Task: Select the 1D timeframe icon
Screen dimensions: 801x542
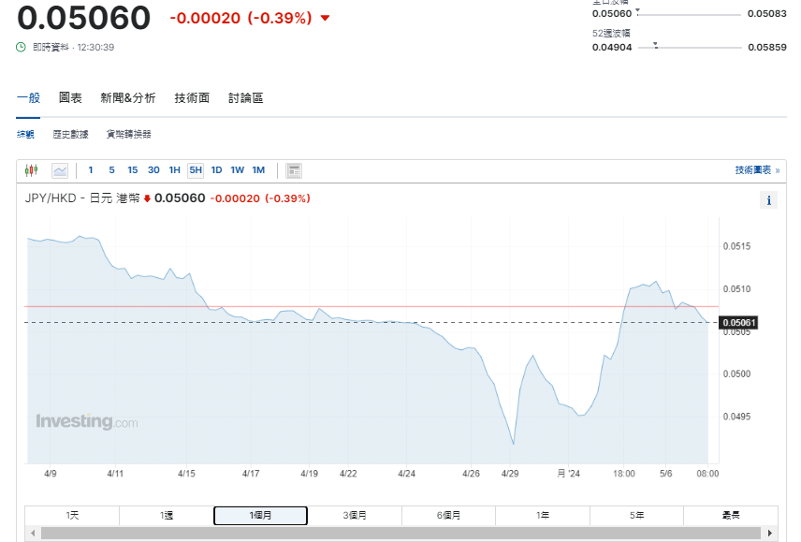Action: point(214,170)
